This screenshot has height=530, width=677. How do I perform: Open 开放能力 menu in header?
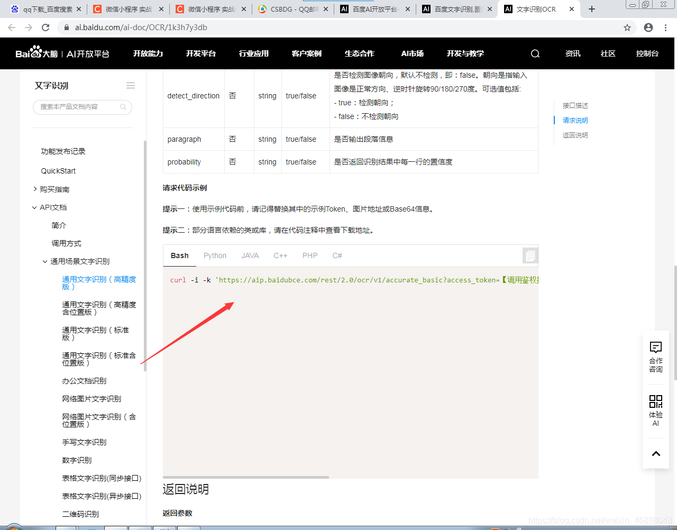pyautogui.click(x=148, y=53)
